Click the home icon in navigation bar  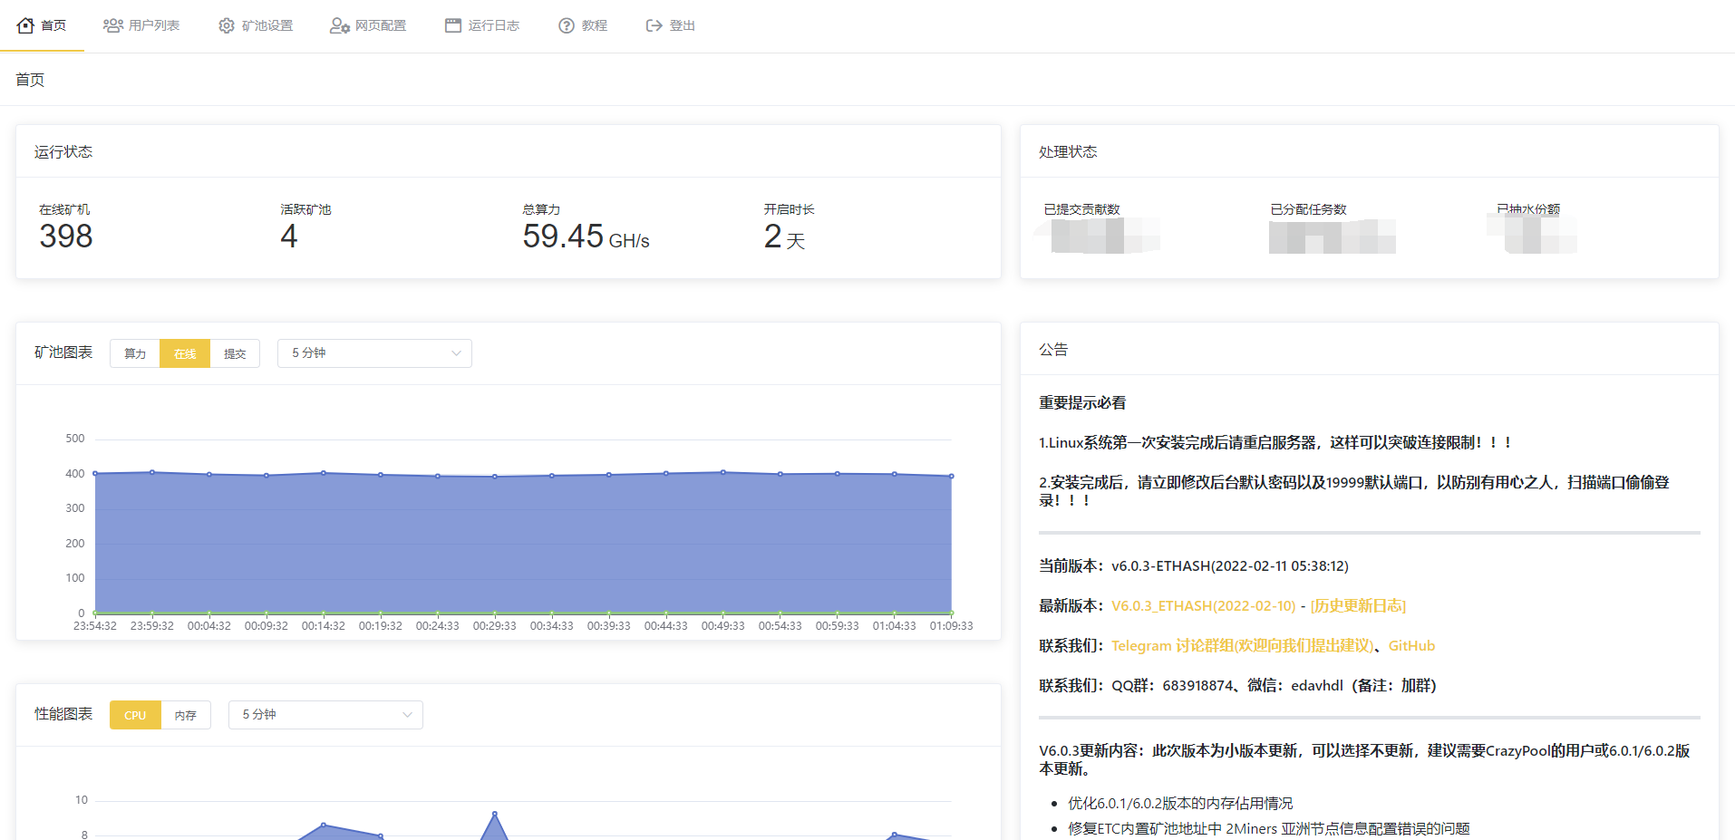click(25, 25)
